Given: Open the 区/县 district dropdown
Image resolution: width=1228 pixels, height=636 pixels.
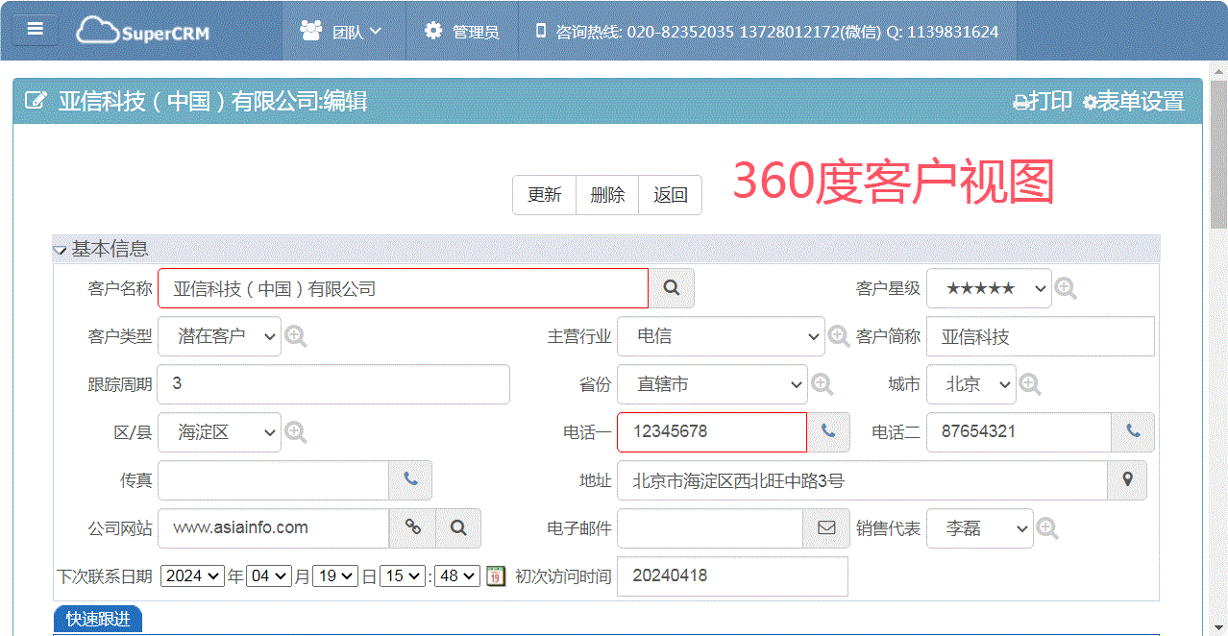Looking at the screenshot, I should [219, 432].
